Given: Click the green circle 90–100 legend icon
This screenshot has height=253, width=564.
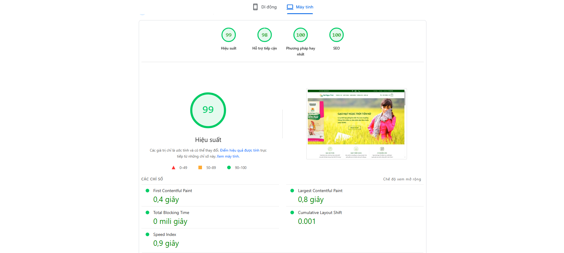Looking at the screenshot, I should tap(229, 167).
